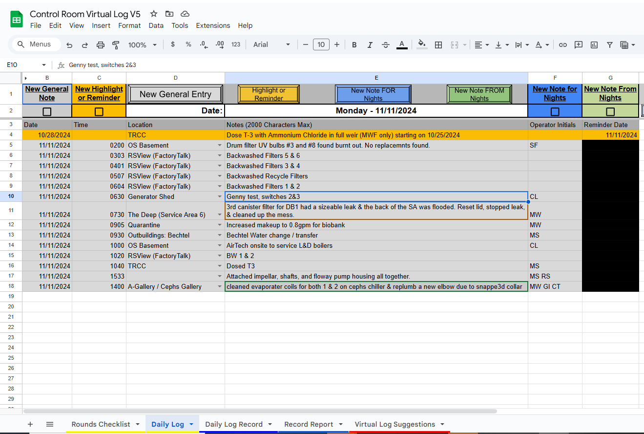Decrease font size minus button

pos(306,44)
